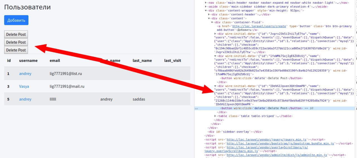Open the bootstrap.bundle.min.js script link

[280, 143]
